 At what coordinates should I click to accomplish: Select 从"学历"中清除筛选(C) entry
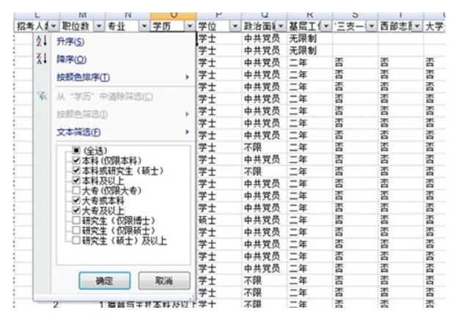(x=105, y=96)
